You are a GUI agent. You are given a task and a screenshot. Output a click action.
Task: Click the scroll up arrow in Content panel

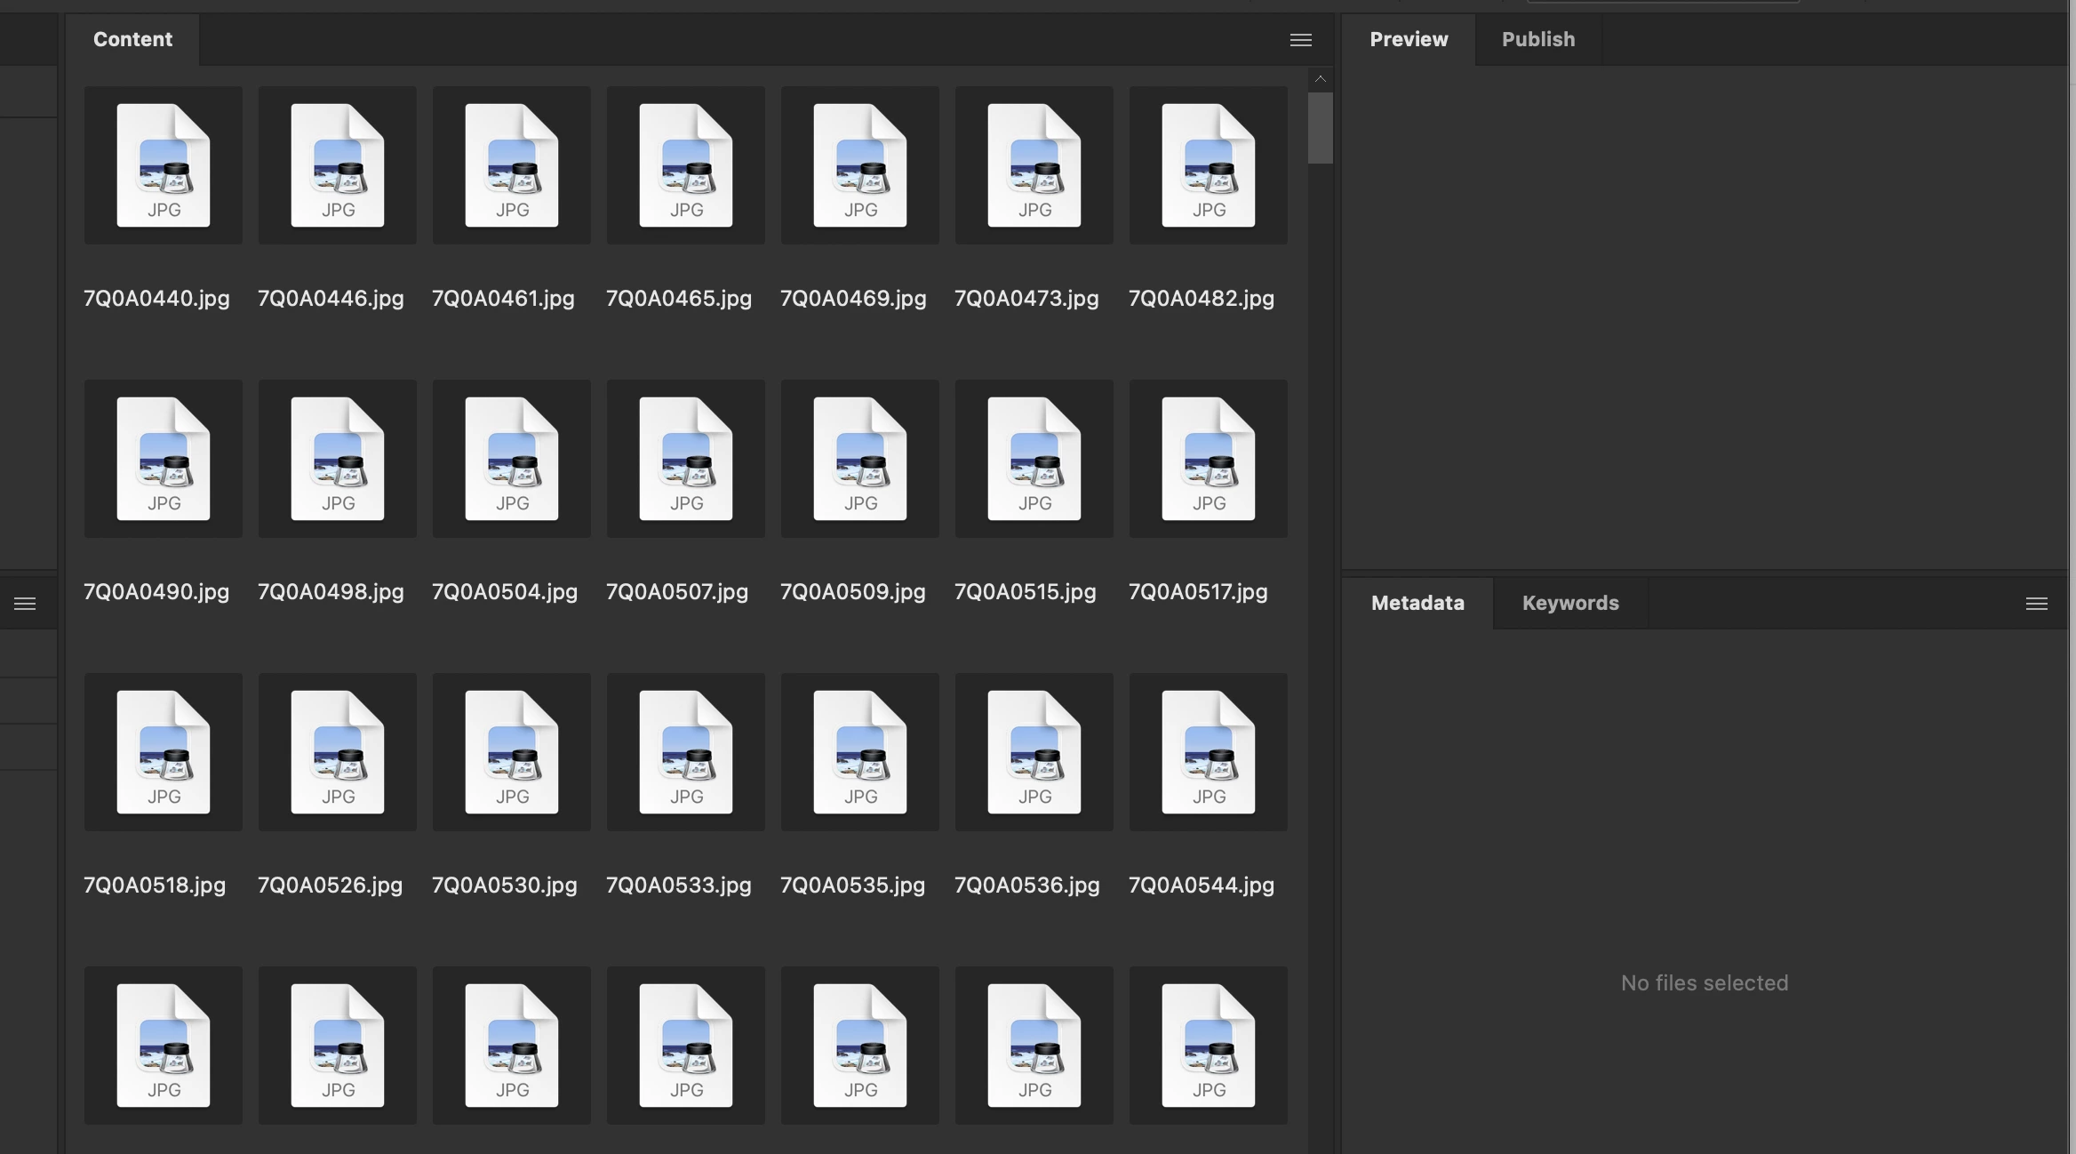[x=1320, y=79]
